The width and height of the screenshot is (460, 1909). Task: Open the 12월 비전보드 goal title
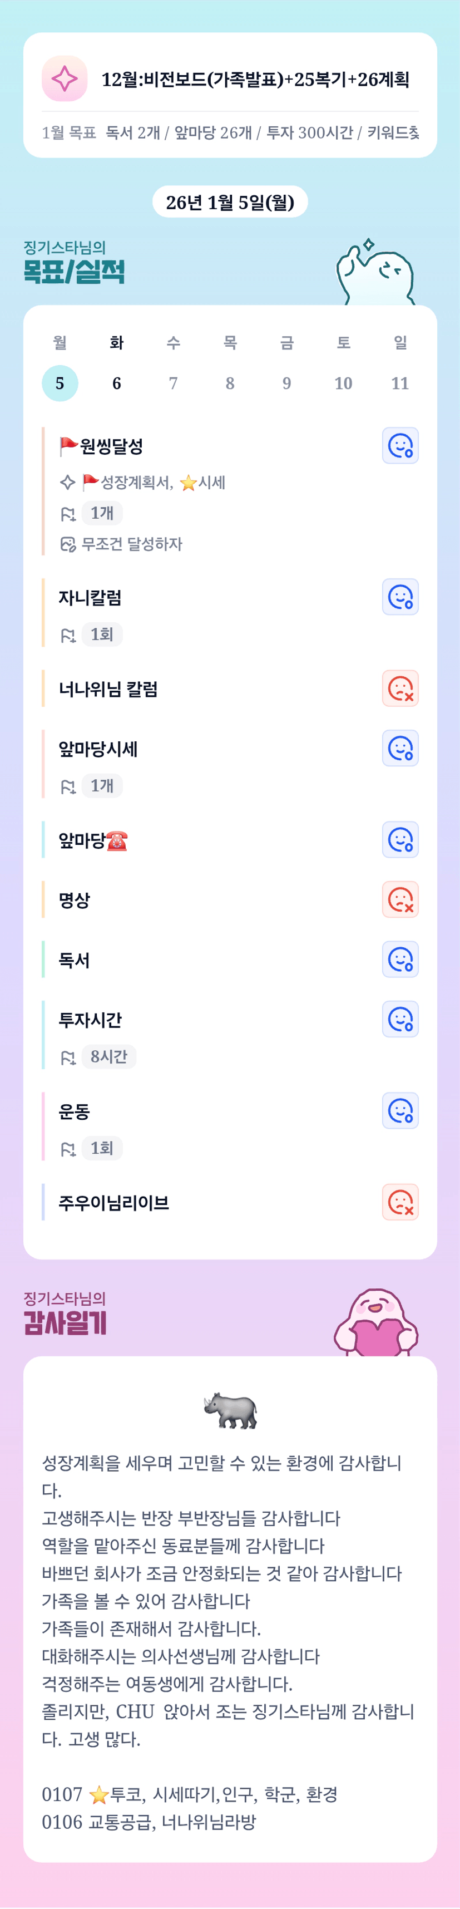(x=255, y=79)
